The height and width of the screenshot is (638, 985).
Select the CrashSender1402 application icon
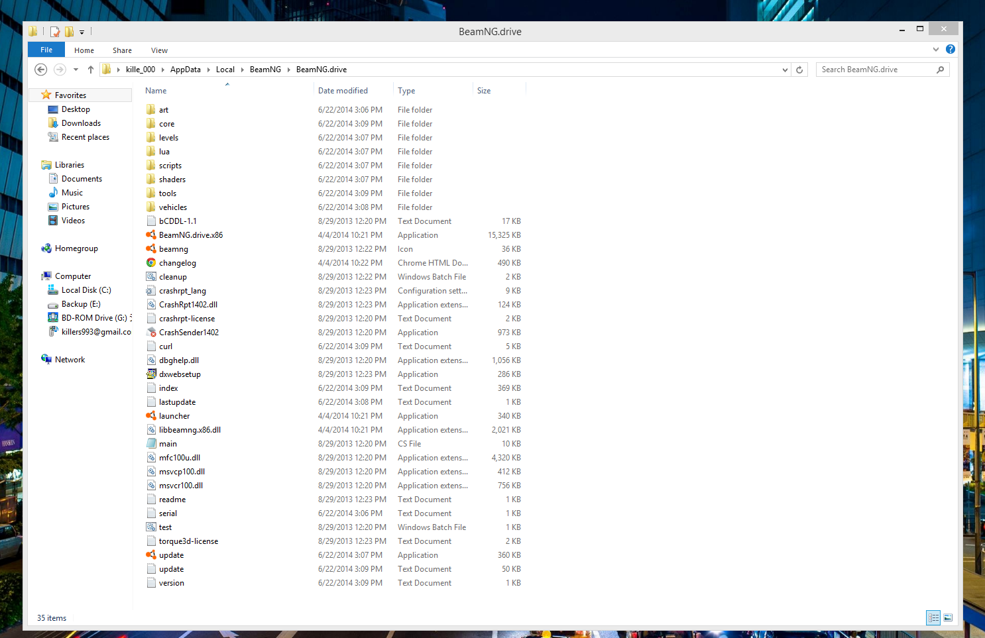click(x=151, y=333)
